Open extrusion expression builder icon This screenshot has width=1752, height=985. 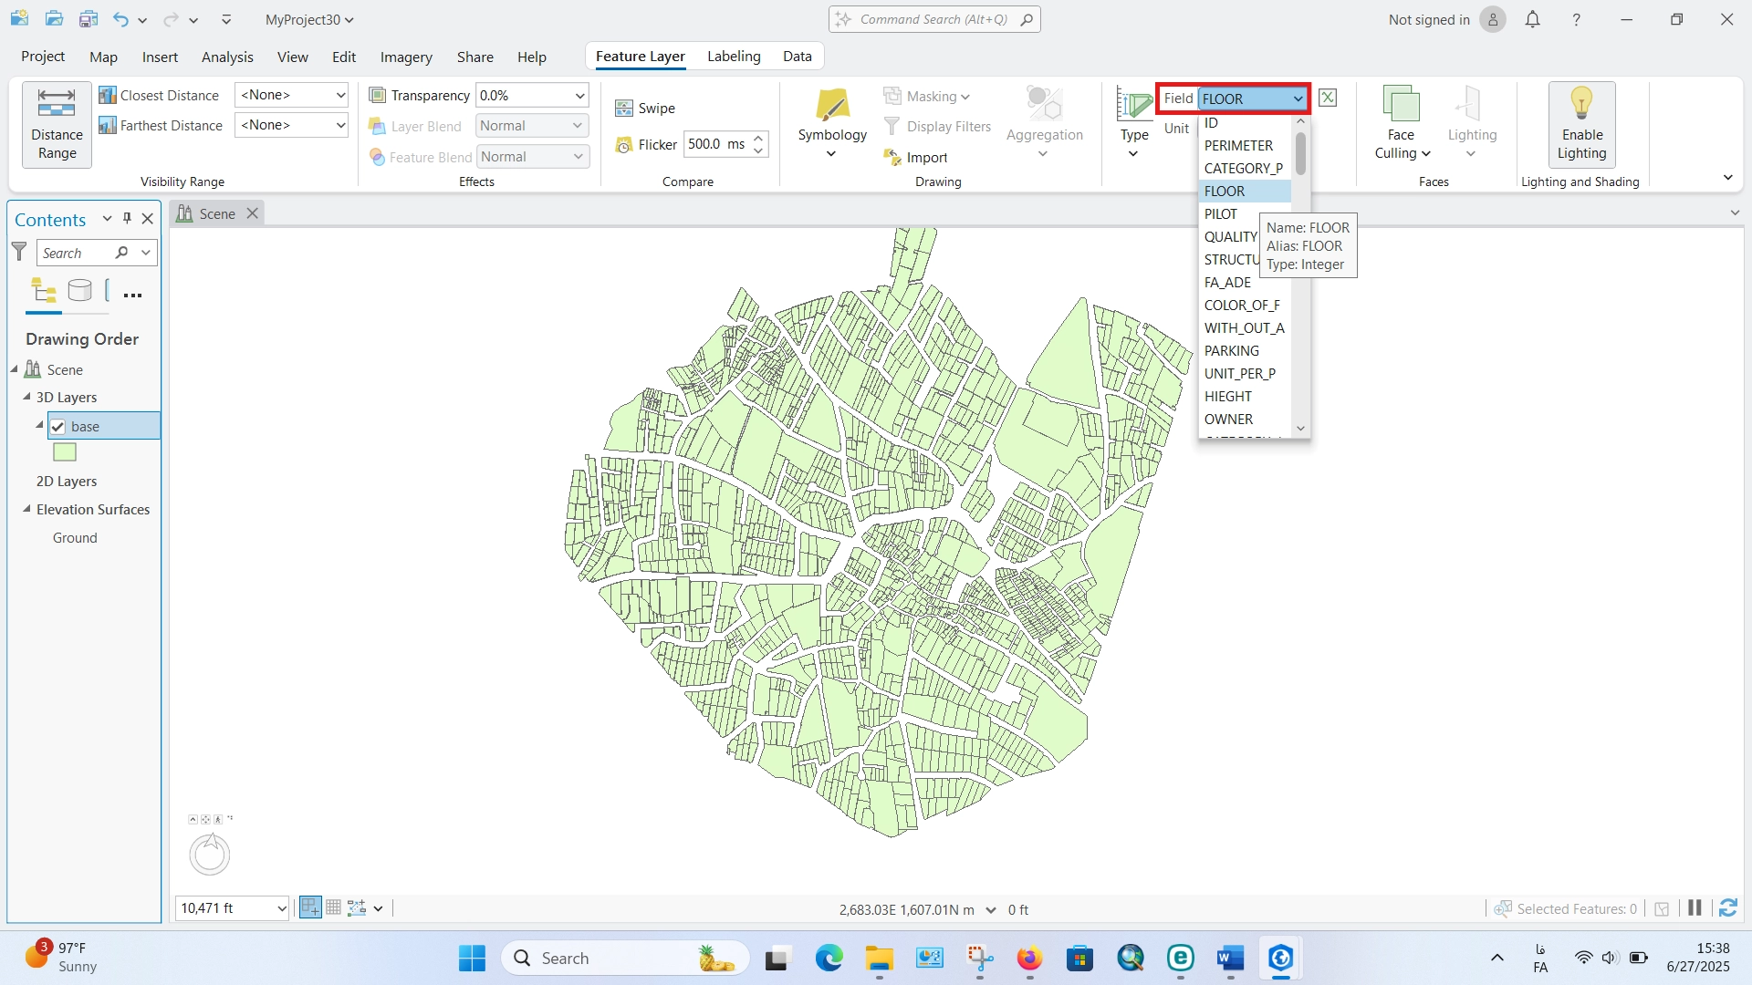[x=1328, y=98]
